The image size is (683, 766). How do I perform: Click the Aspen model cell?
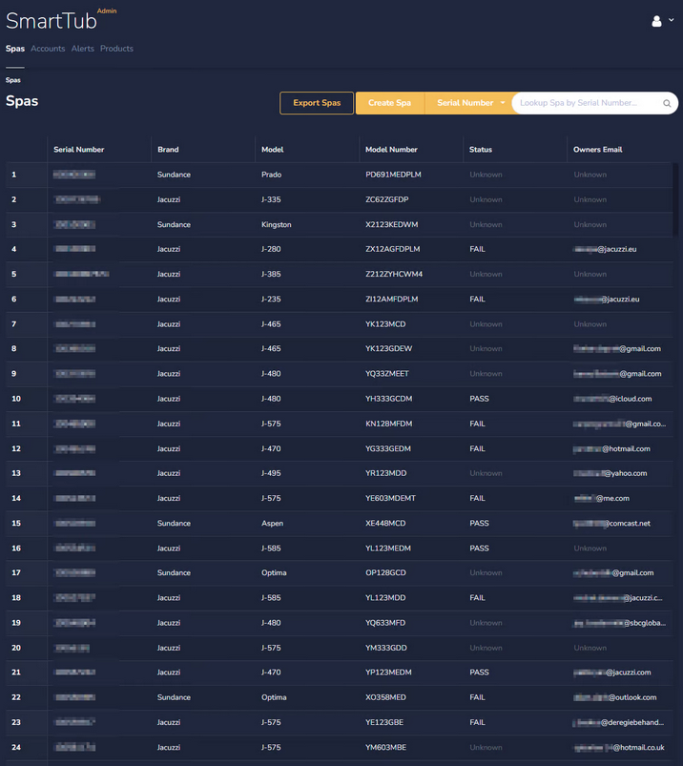coord(273,523)
